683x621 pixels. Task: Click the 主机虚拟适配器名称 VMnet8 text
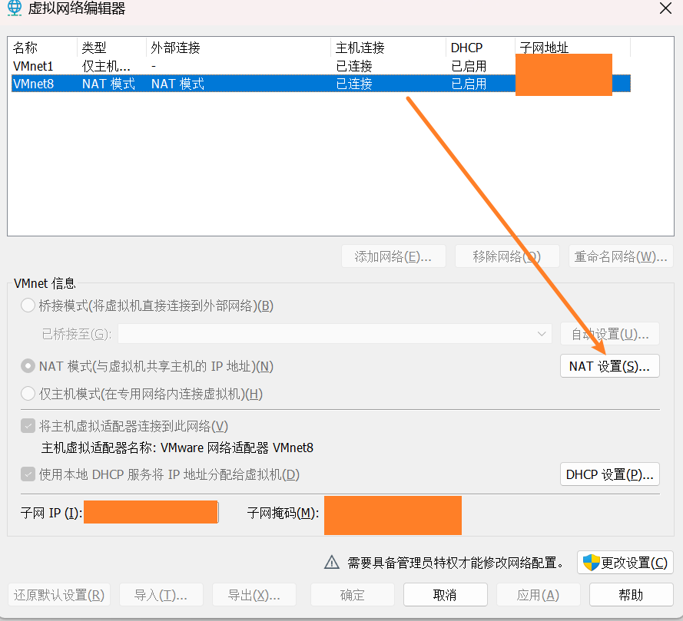pyautogui.click(x=177, y=448)
